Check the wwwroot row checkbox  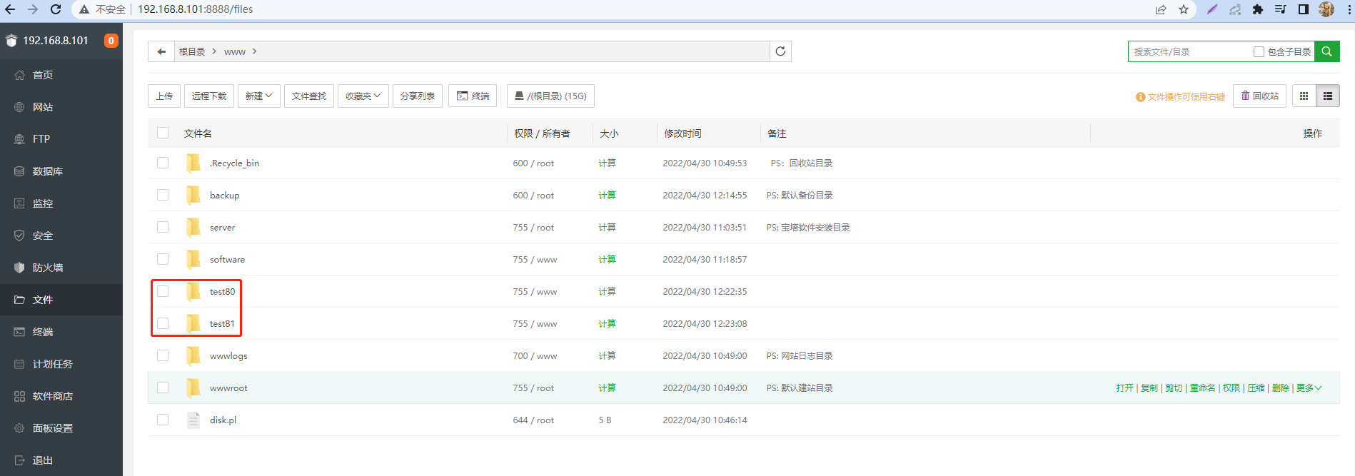[163, 388]
